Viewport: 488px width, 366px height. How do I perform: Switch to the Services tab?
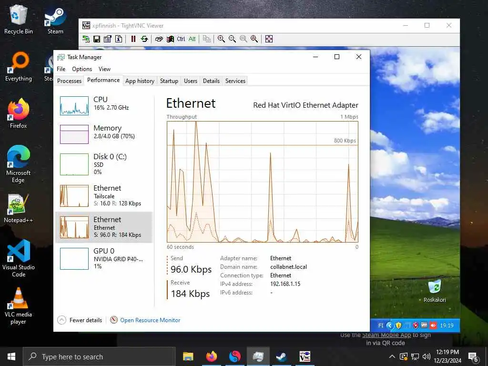pos(235,81)
